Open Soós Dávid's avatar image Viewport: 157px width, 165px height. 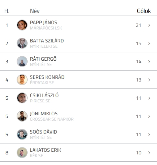coord(22,135)
